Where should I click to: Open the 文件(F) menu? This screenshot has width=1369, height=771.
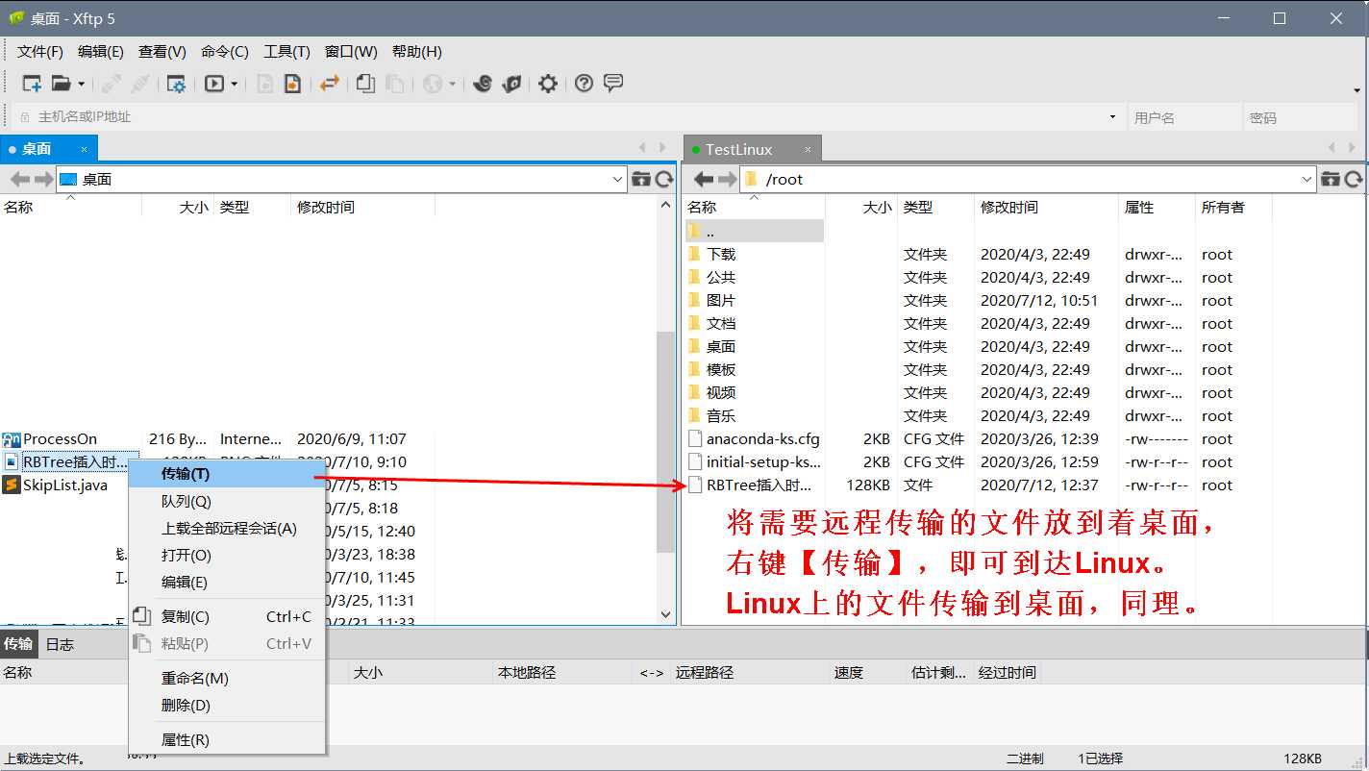[40, 52]
